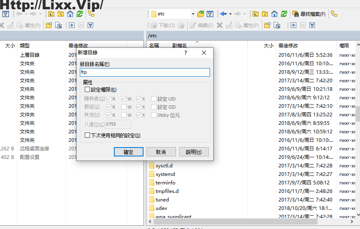The width and height of the screenshot is (360, 229).
Task: Expand remote forward history dropdown arrow
Action: coord(244,14)
